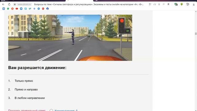The width and height of the screenshot is (197, 111).
Task: Click the question heading 'Вам разрешается движение:'
Action: 37,68
